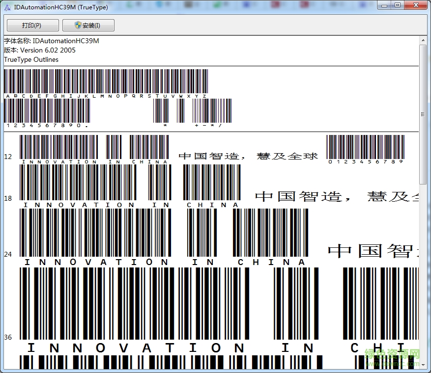Maximize the font viewer window
The image size is (431, 373).
coord(398,5)
